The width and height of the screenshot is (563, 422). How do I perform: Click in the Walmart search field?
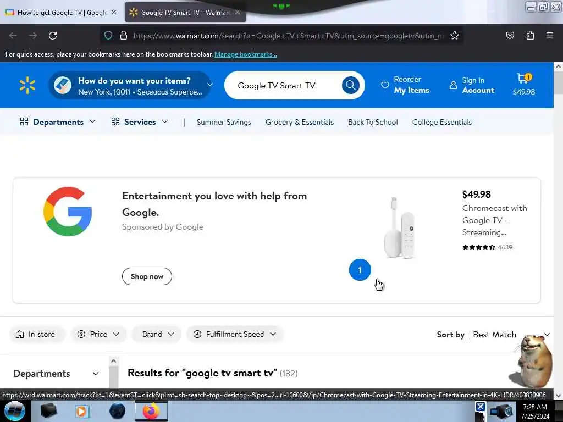284,85
